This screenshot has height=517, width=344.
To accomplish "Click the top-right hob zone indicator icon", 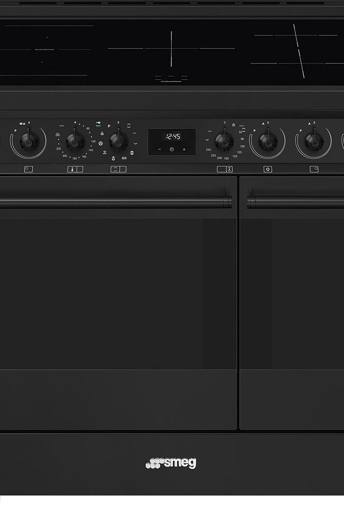I will point(314,169).
